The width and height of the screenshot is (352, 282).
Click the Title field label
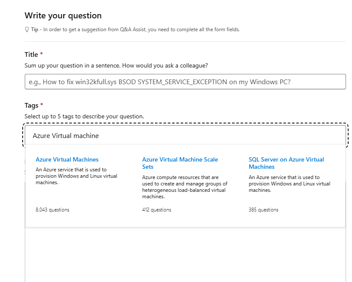tap(31, 54)
